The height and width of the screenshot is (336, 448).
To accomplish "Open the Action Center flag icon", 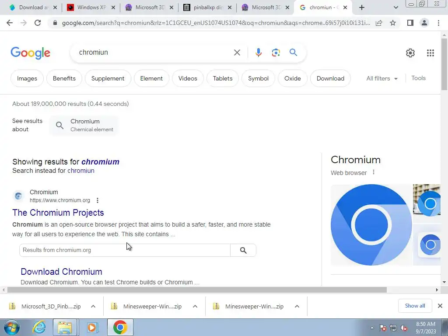I will pos(383,328).
